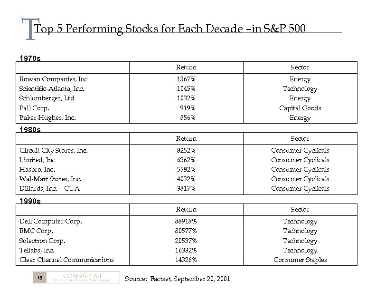
Task: Click Wal-Mart Stores, Inc. entry
Action: (50, 179)
